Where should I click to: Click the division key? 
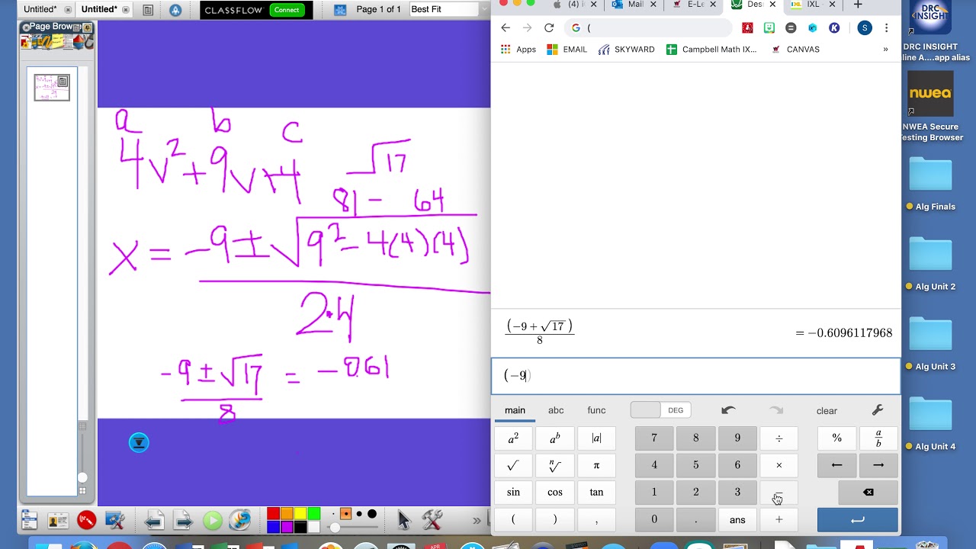(x=779, y=438)
